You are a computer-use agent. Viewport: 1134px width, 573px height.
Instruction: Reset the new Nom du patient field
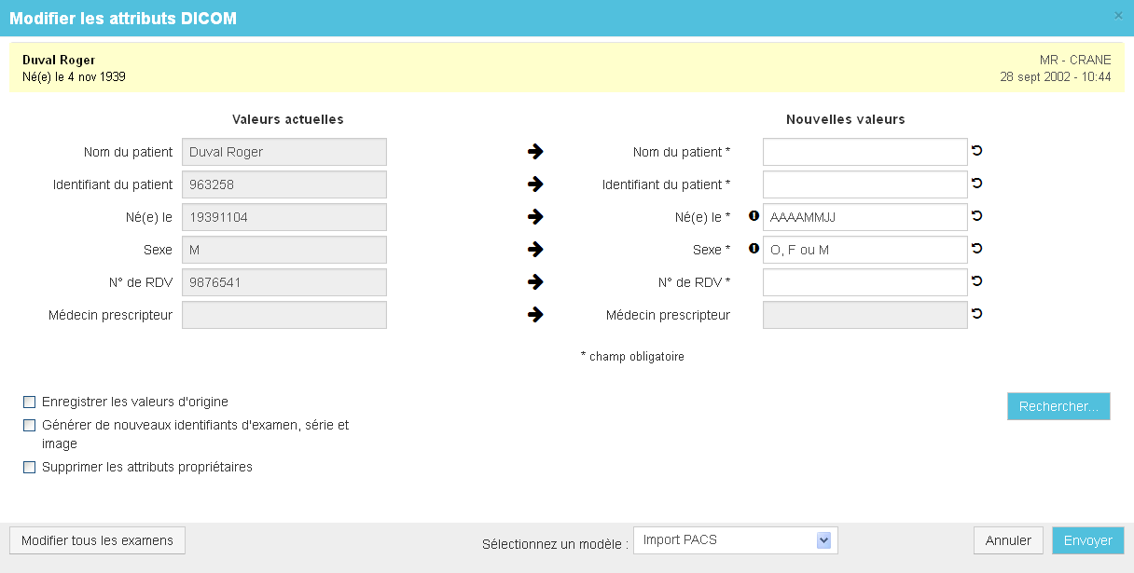click(x=977, y=151)
